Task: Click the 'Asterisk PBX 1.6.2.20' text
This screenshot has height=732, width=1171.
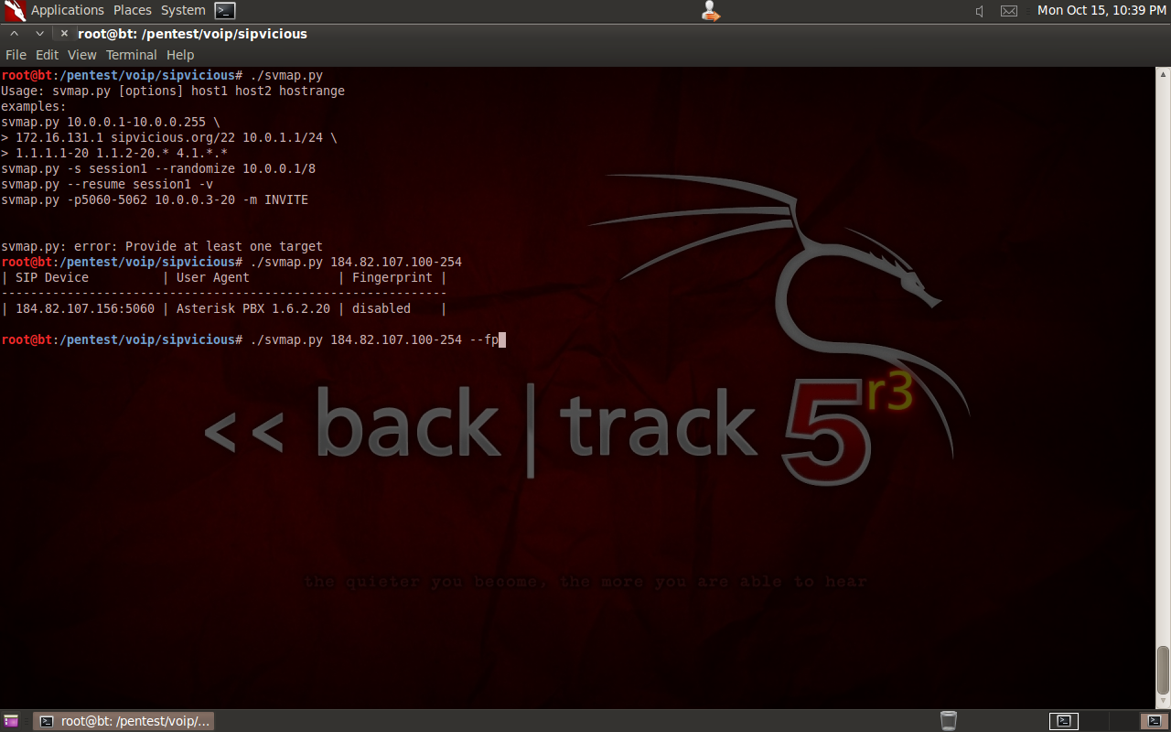Action: point(253,308)
